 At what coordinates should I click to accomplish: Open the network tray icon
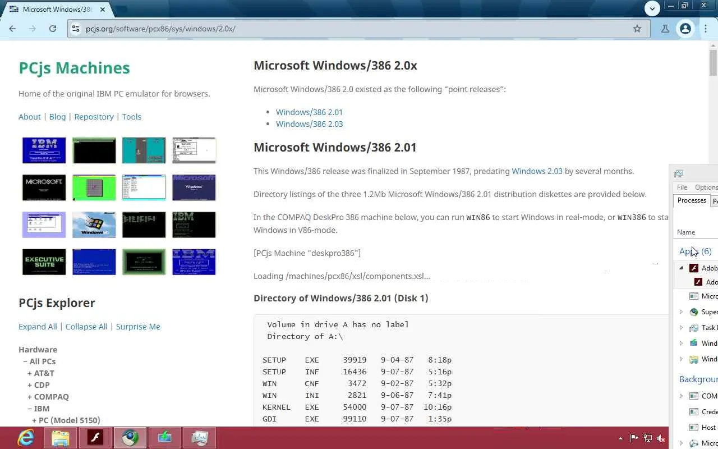pyautogui.click(x=648, y=438)
